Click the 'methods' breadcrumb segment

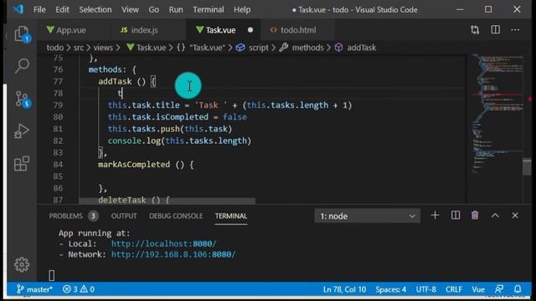tap(301, 48)
